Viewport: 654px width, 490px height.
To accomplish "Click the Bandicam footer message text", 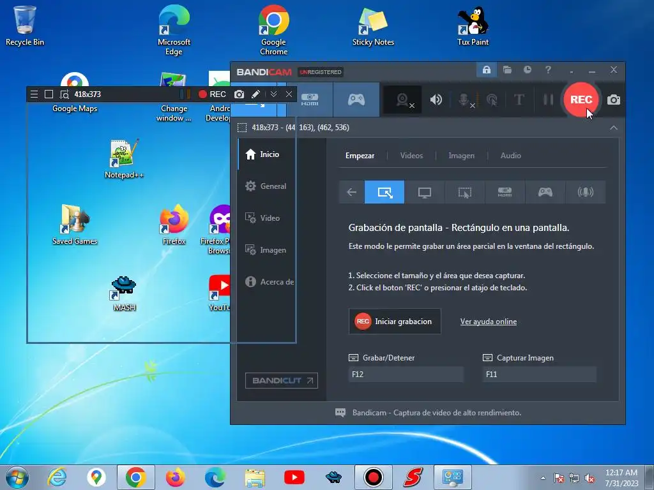I will pyautogui.click(x=437, y=413).
